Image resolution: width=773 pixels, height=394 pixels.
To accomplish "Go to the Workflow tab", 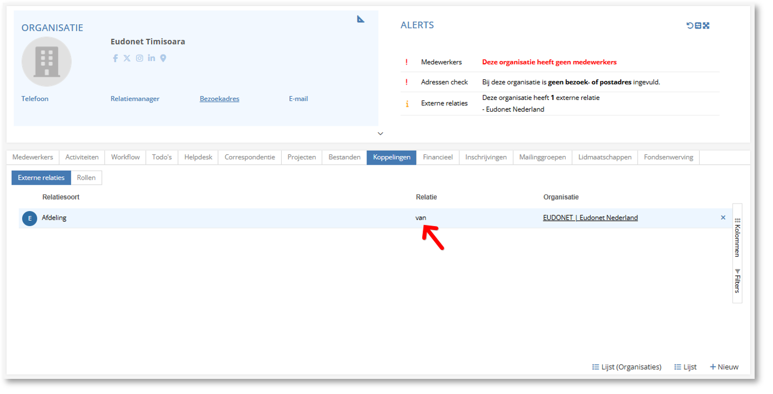I will (x=125, y=157).
